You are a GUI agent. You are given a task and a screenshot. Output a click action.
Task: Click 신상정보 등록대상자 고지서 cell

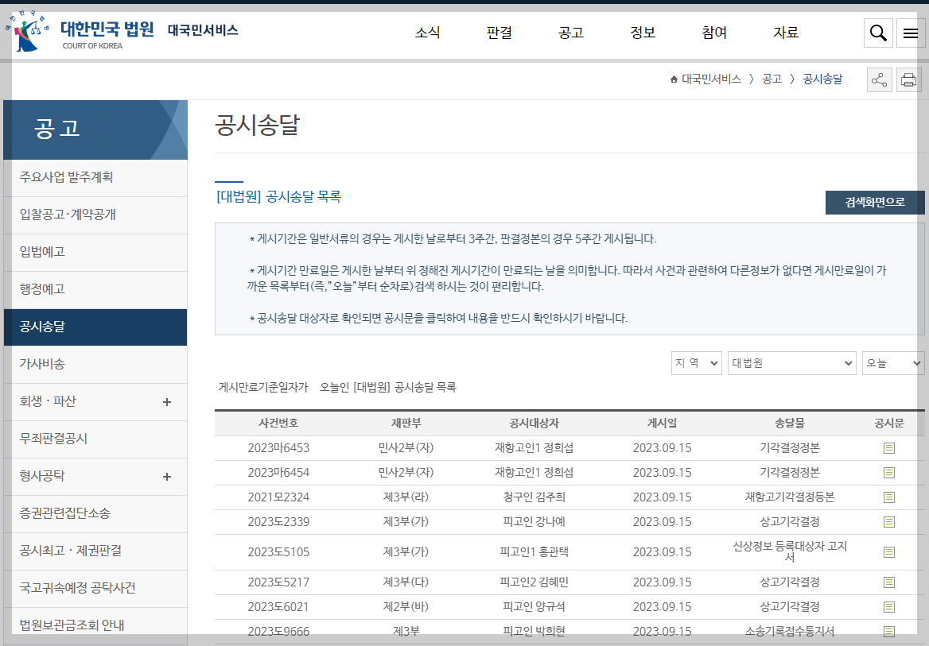click(x=790, y=552)
